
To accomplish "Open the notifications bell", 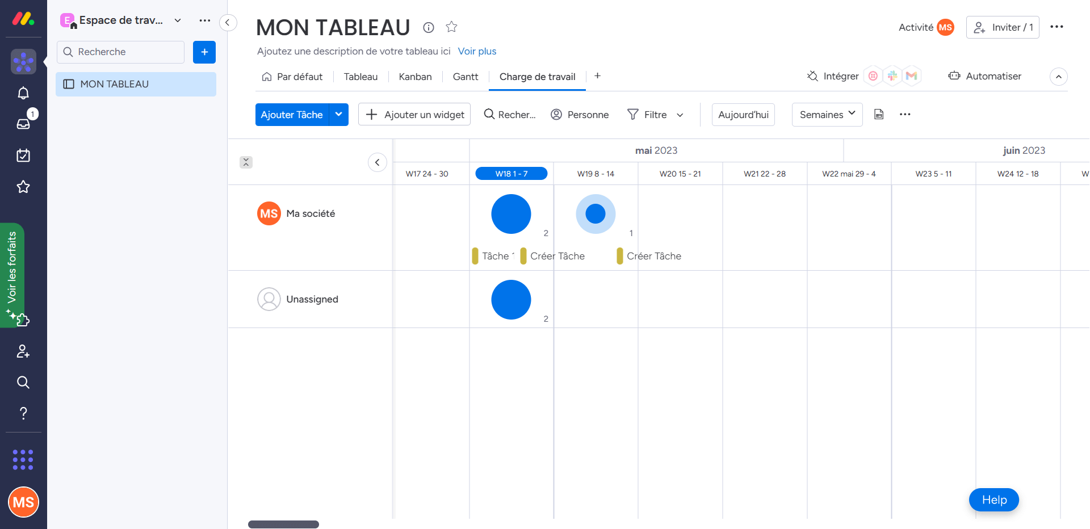I will [x=23, y=93].
